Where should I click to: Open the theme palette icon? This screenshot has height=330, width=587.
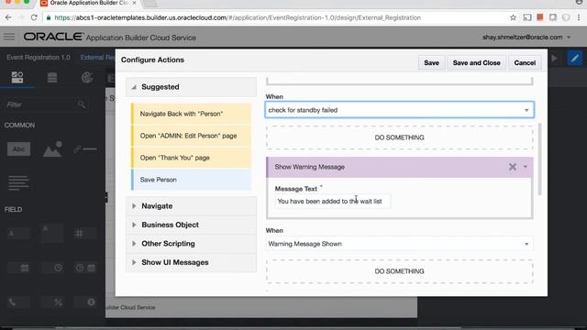87,77
